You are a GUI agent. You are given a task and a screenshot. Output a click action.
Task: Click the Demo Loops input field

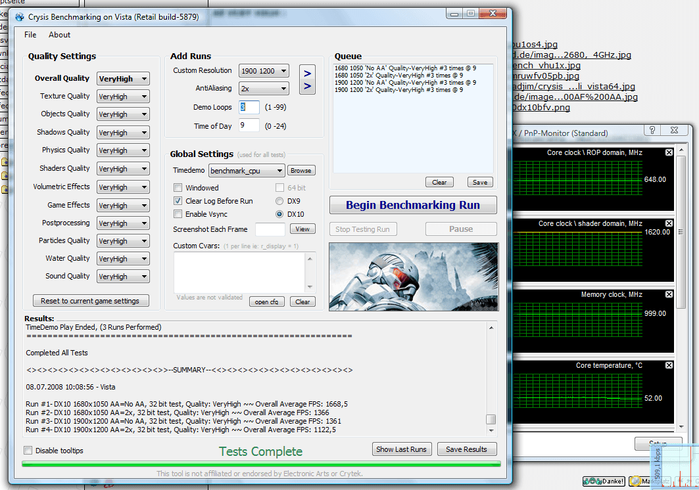(x=249, y=107)
